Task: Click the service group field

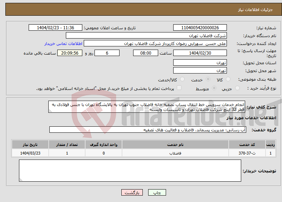Action: point(148,130)
